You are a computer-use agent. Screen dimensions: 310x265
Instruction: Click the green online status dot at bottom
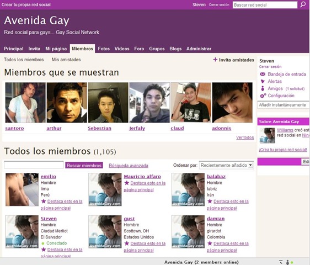tap(292, 262)
